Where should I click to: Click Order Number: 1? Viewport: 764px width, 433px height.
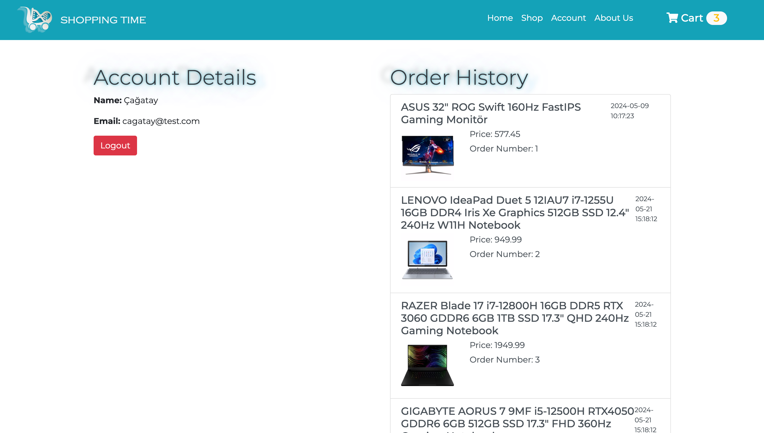(504, 149)
